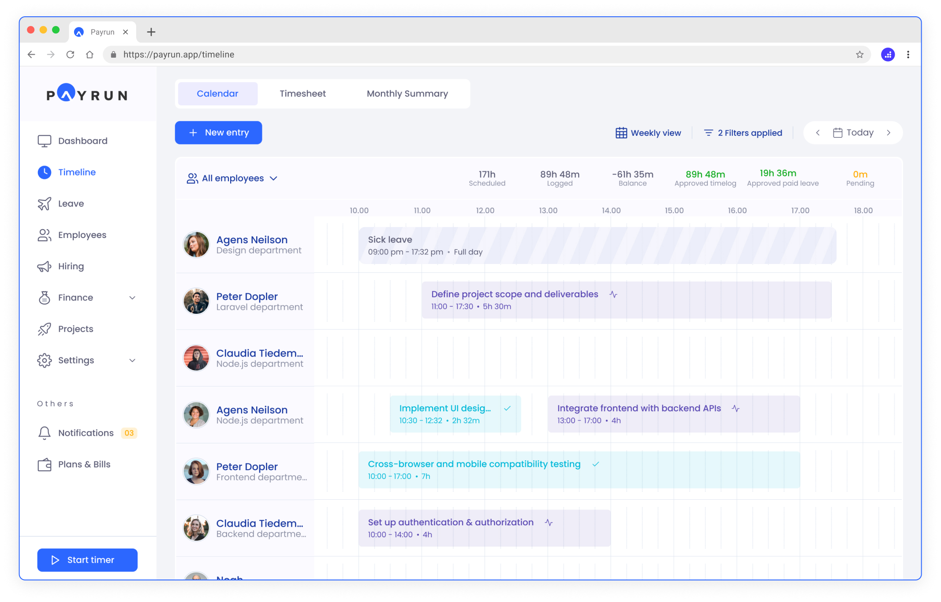941x602 pixels.
Task: Open Projects rocket icon
Action: click(44, 329)
